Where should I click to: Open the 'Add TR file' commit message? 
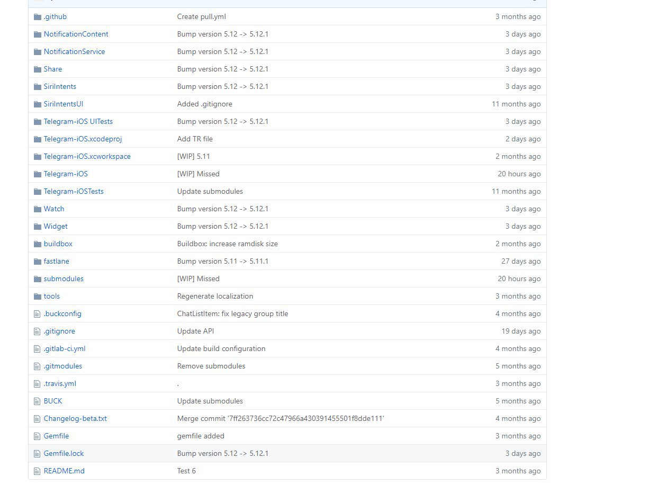195,139
